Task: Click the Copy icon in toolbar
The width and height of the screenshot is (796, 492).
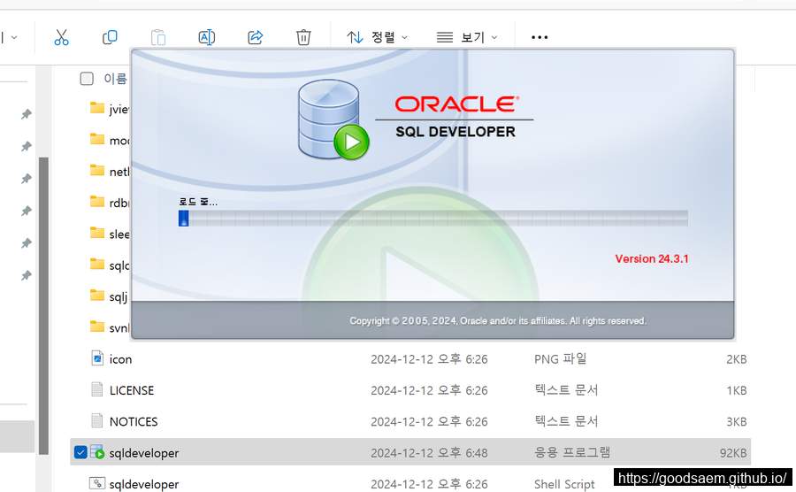Action: tap(110, 37)
